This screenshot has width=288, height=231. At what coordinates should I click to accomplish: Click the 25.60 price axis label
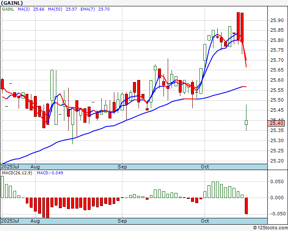pos(277,80)
